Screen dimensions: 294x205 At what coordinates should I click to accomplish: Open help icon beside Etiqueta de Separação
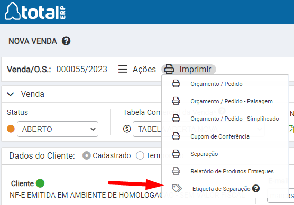click(x=256, y=188)
